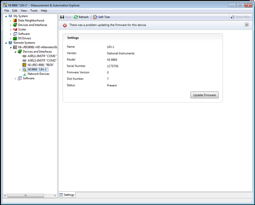The width and height of the screenshot is (255, 205).
Task: Expand the IVI Drivers node
Action: click(x=11, y=39)
